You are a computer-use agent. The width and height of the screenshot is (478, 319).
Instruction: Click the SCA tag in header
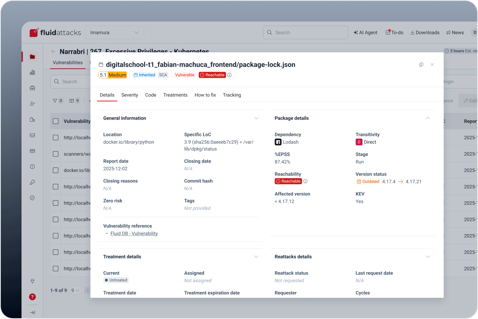point(163,75)
